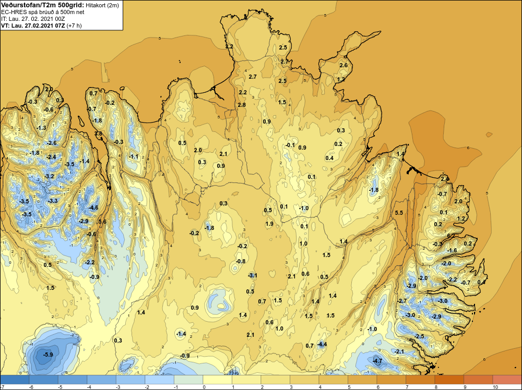522x390 pixels.
Task: Select the legend color band between 8 and 9
Action: click(449, 380)
